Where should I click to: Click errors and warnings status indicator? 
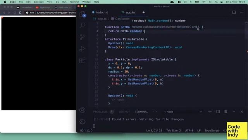click(86, 131)
